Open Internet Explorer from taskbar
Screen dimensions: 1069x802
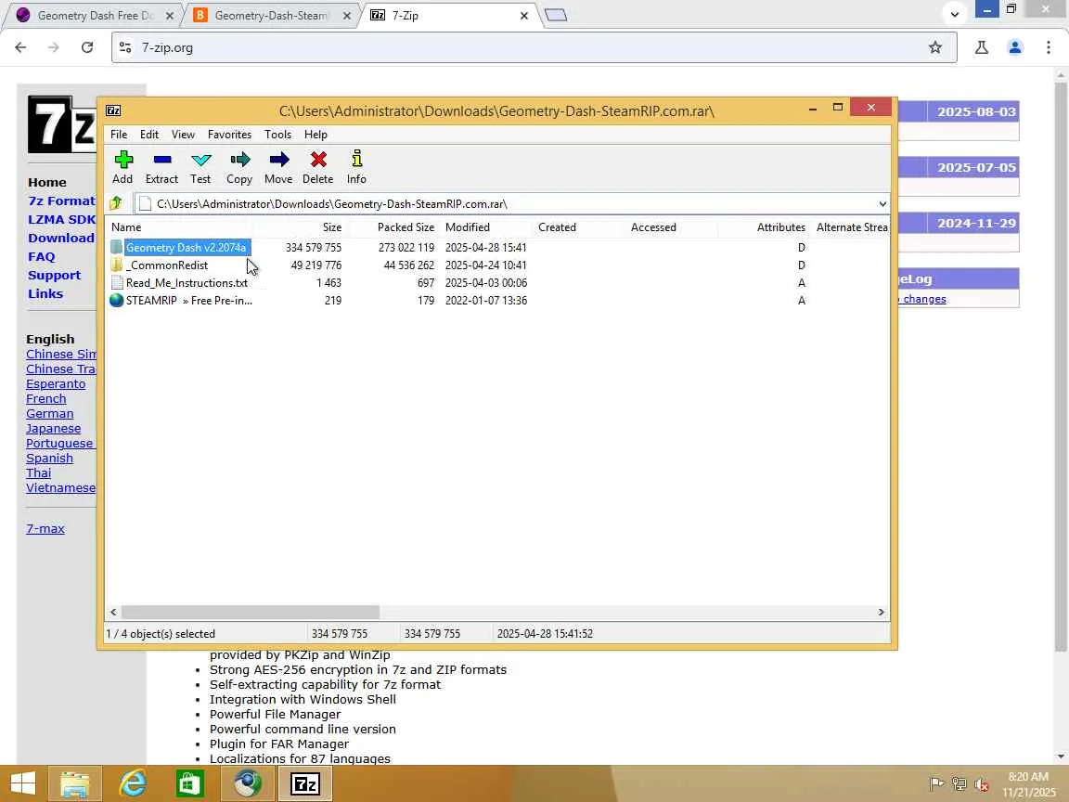coord(133,783)
